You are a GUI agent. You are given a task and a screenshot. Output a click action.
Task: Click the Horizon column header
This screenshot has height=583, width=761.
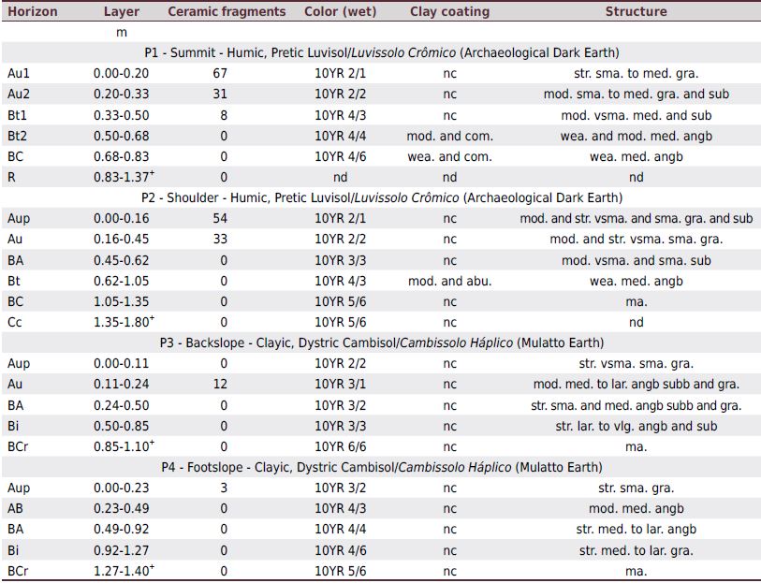[x=34, y=12]
